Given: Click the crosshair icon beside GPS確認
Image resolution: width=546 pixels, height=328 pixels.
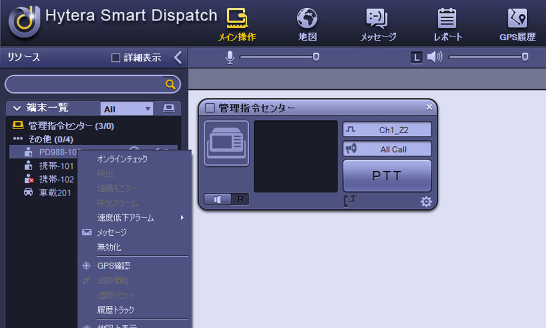Looking at the screenshot, I should coord(87,266).
